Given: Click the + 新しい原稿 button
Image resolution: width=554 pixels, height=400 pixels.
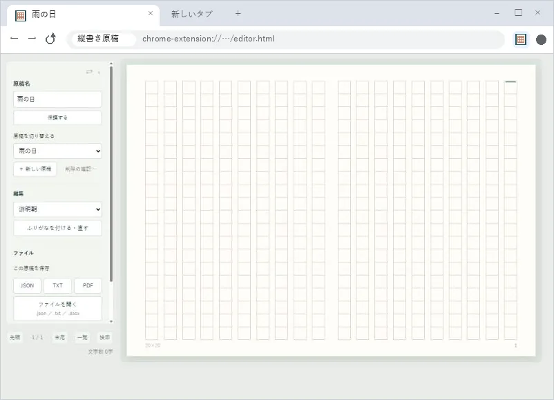Looking at the screenshot, I should pyautogui.click(x=35, y=169).
